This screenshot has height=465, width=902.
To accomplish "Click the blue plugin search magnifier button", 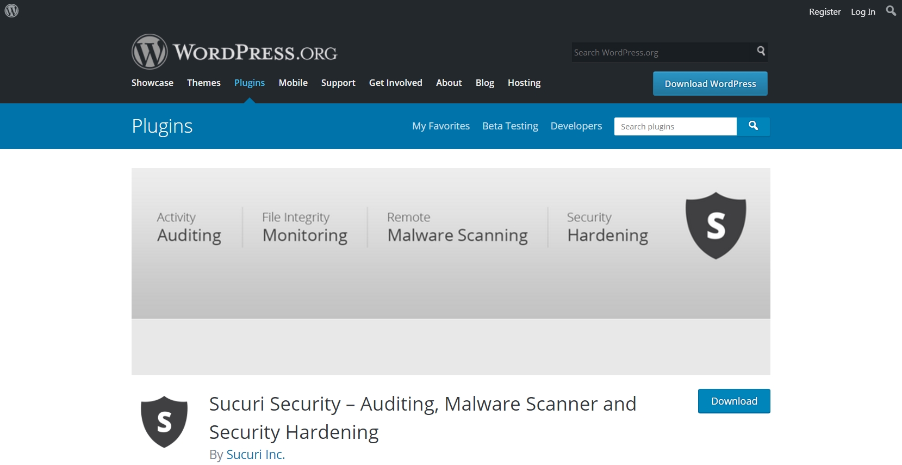I will (753, 126).
